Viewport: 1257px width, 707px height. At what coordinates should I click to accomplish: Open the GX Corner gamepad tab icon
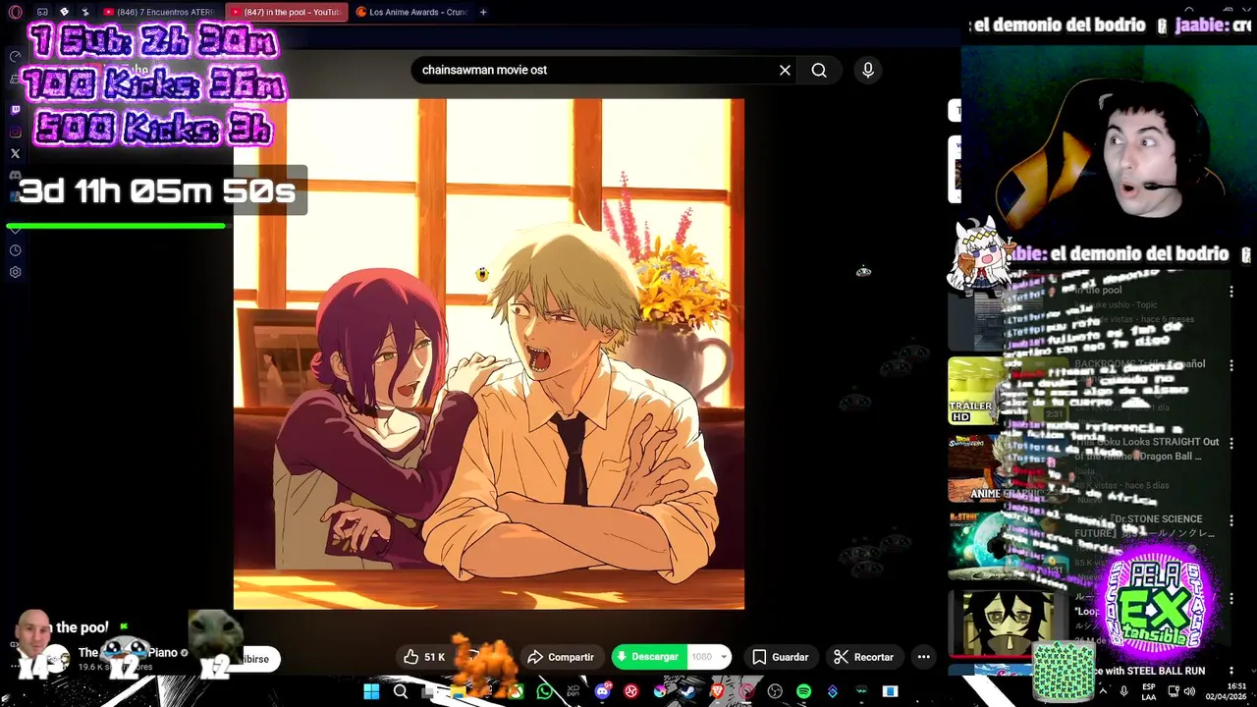pyautogui.click(x=41, y=12)
